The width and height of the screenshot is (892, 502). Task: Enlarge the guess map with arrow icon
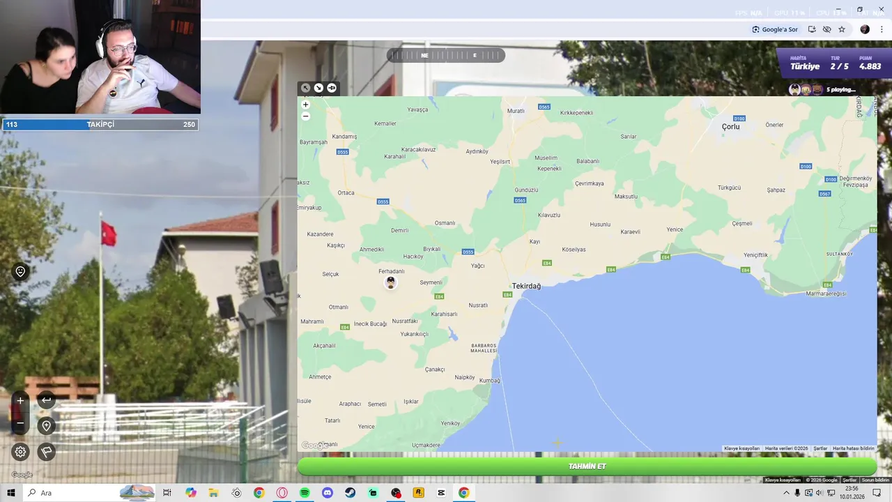(318, 88)
